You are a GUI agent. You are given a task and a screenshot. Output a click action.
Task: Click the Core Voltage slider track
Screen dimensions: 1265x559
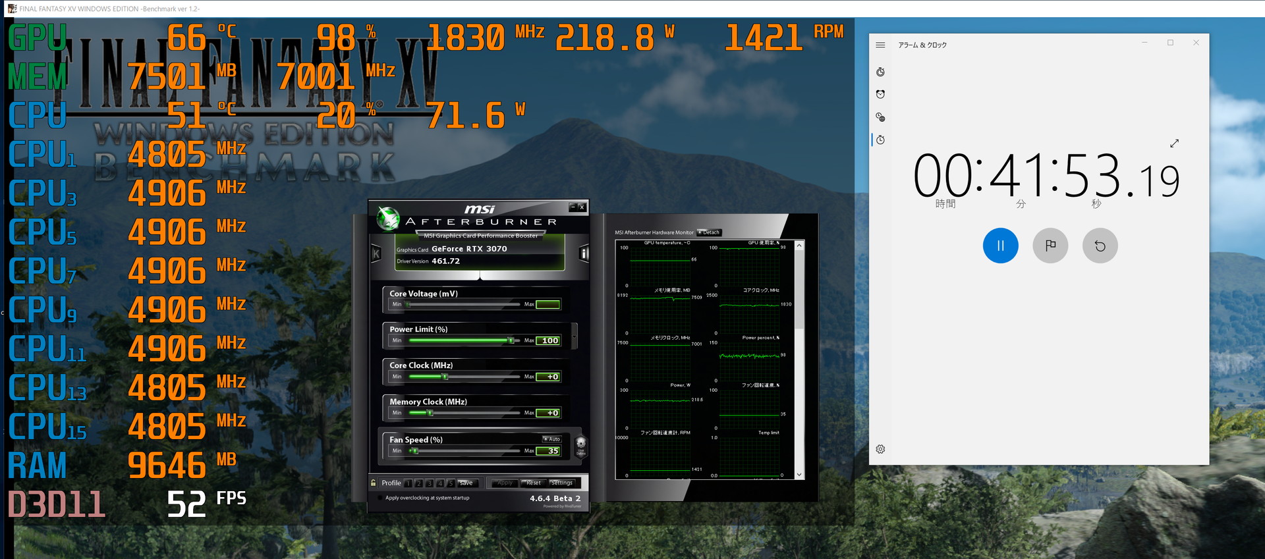click(464, 304)
